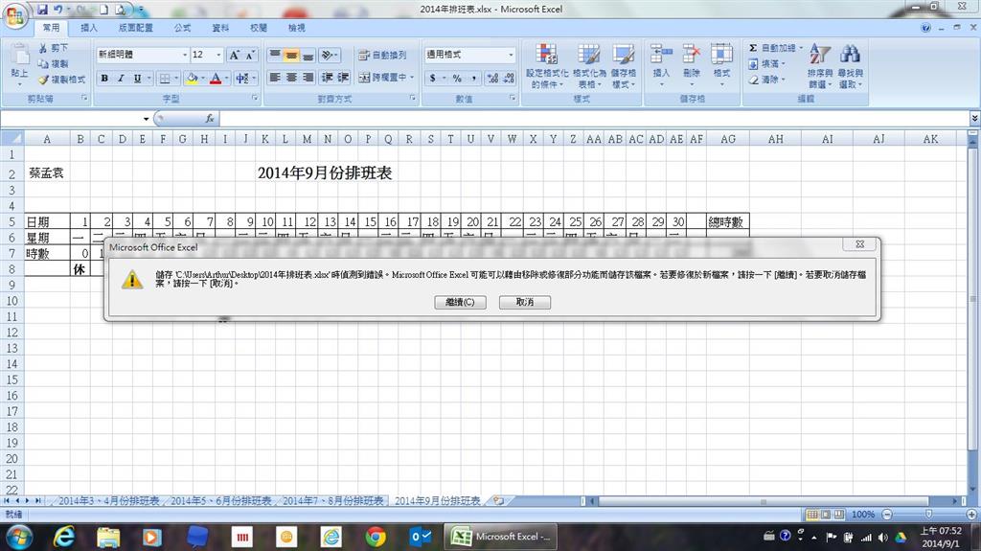Open 2014年5、6月份排班表 sheet tab
981x551 pixels.
pos(221,501)
